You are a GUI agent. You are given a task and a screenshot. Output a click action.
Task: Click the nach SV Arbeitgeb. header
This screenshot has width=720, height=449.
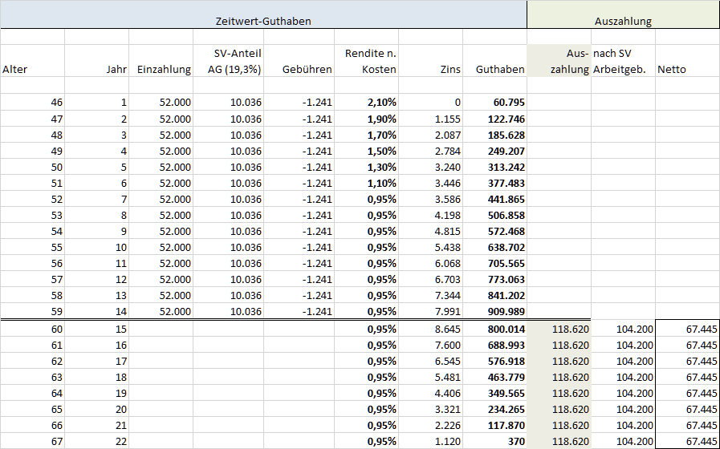pyautogui.click(x=623, y=61)
